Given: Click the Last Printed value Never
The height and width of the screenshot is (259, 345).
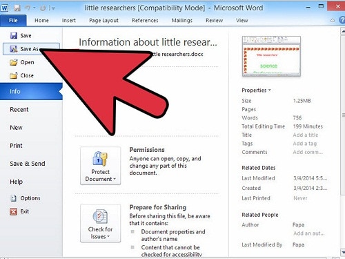Looking at the screenshot, I should pos(300,198).
